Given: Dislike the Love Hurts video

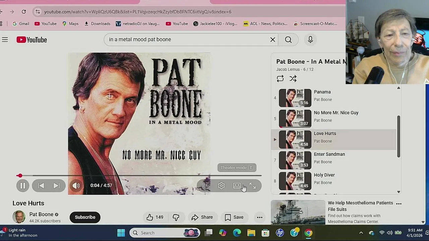Looking at the screenshot, I should (176, 217).
